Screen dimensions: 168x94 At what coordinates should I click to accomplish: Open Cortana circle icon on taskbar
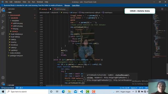click(x=51, y=92)
